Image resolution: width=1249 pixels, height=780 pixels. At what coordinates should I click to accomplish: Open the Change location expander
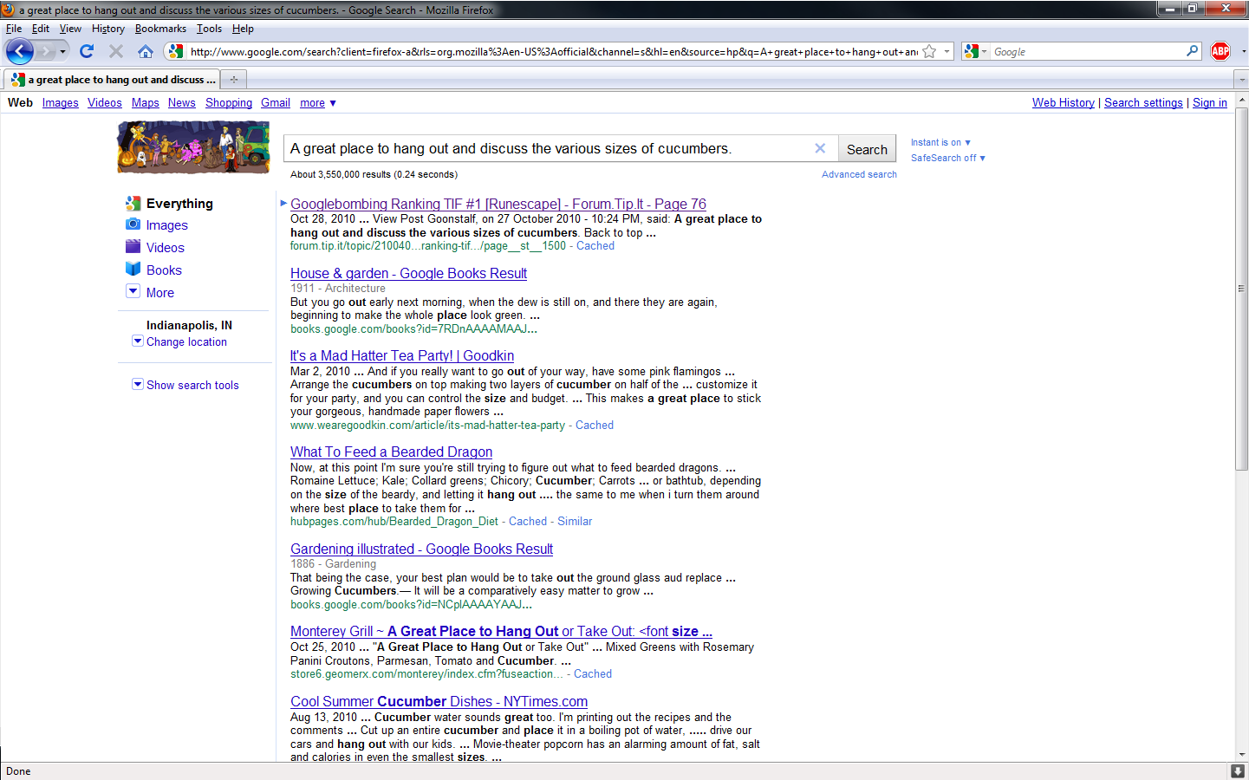pos(179,341)
